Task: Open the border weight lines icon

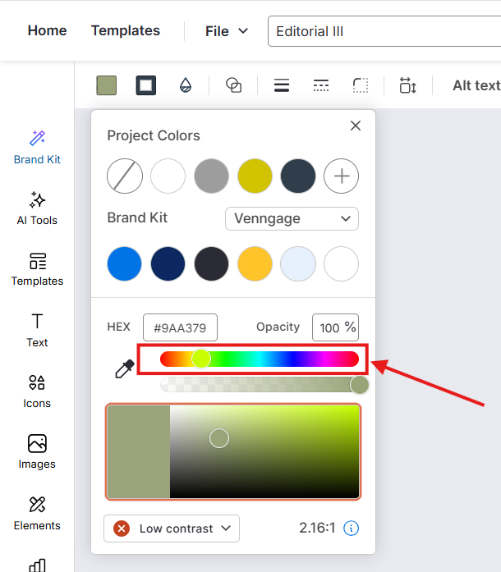Action: (x=282, y=85)
